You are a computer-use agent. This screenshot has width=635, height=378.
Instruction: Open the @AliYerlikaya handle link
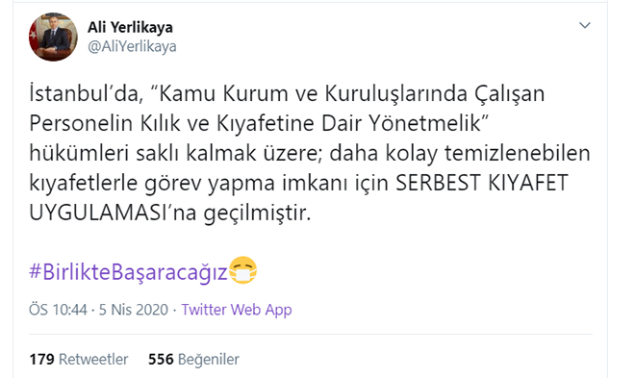pyautogui.click(x=132, y=46)
